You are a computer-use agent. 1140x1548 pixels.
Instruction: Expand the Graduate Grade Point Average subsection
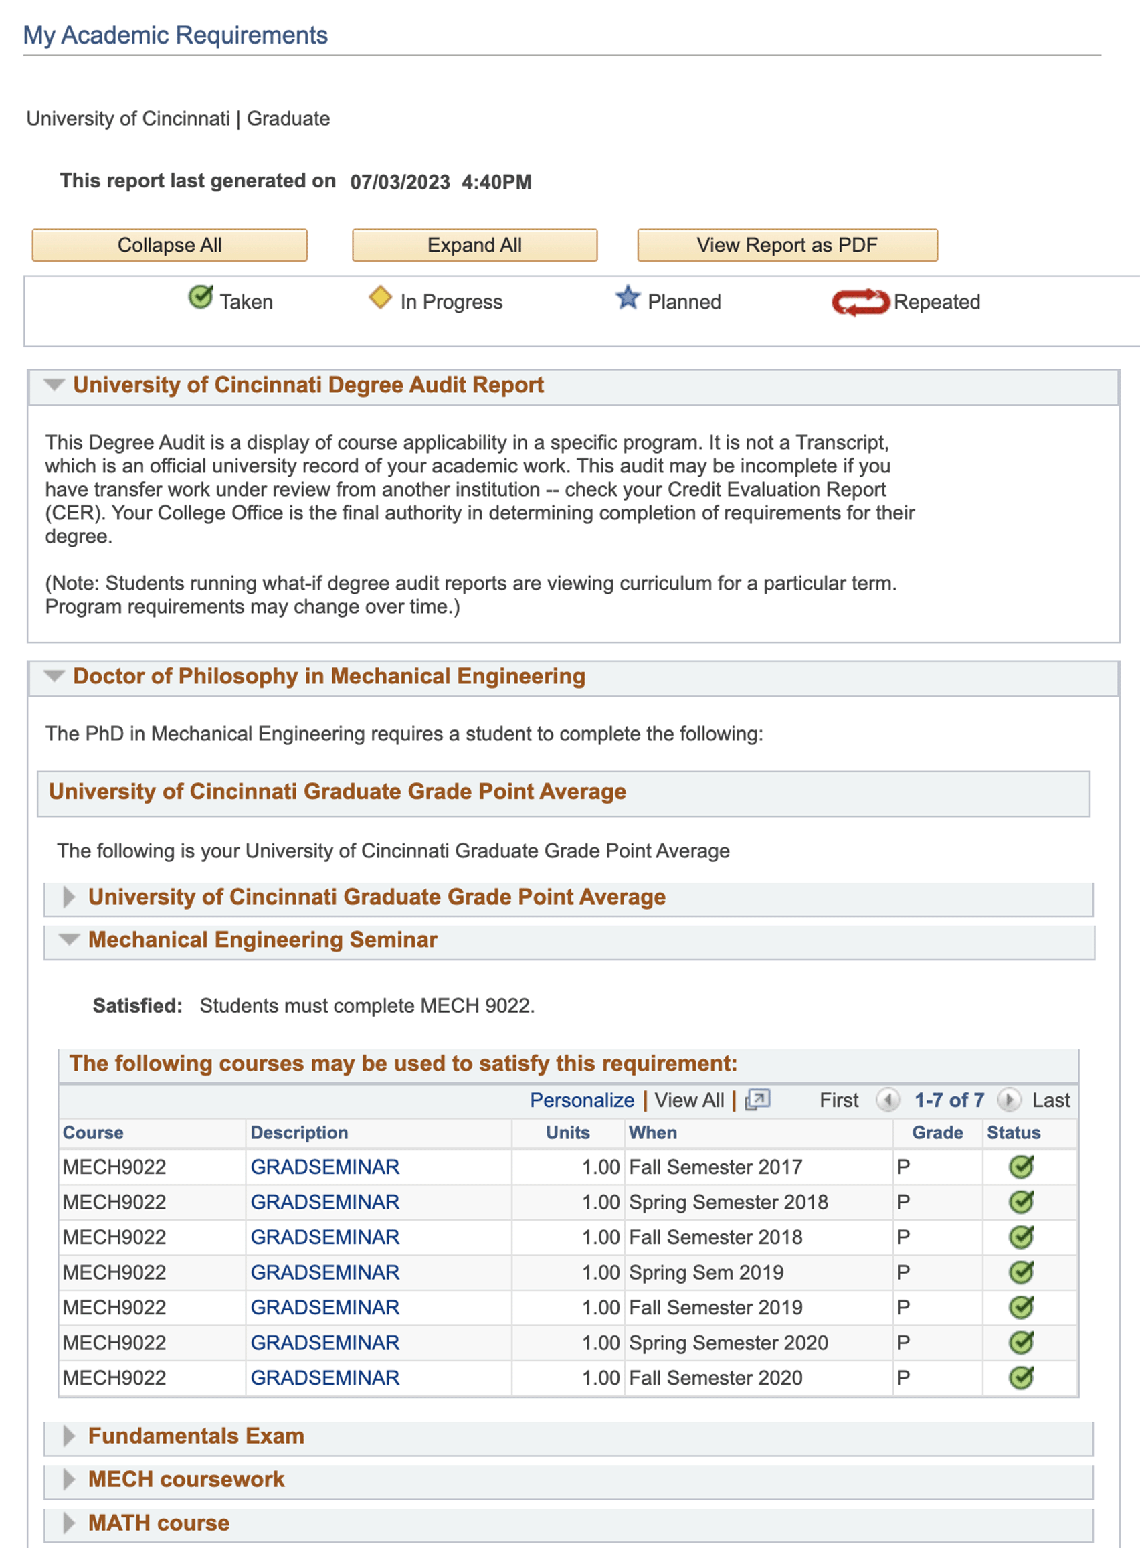coord(68,897)
